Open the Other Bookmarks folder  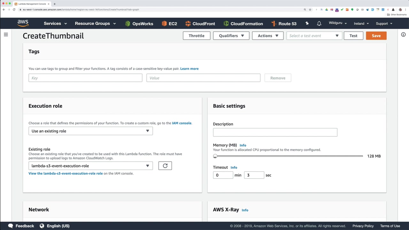click(397, 15)
